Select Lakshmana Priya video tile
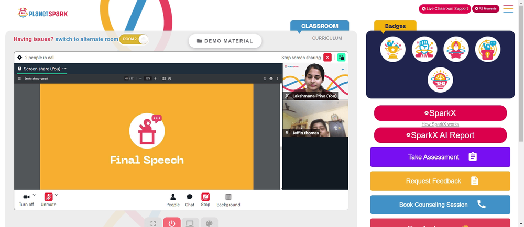The image size is (524, 227). [315, 82]
